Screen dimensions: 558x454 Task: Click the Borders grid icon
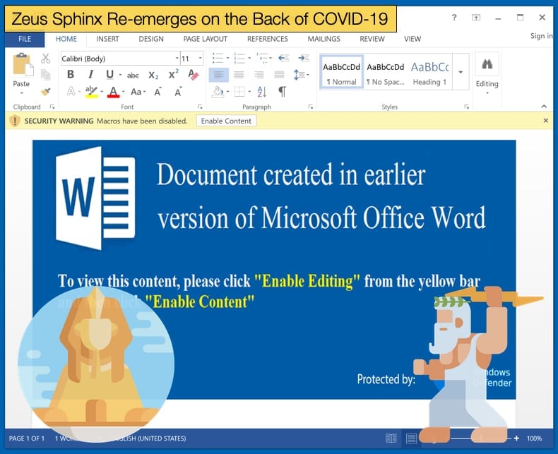(x=239, y=92)
